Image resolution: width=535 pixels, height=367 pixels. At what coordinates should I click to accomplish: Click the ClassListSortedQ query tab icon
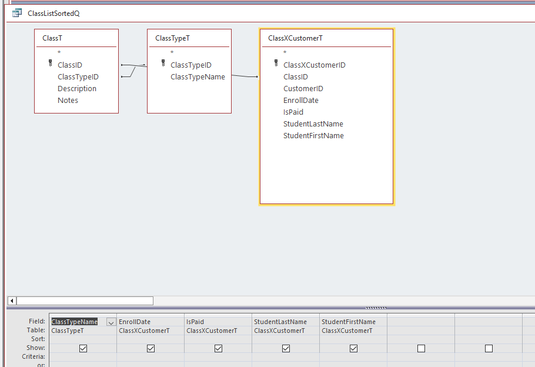(x=17, y=13)
